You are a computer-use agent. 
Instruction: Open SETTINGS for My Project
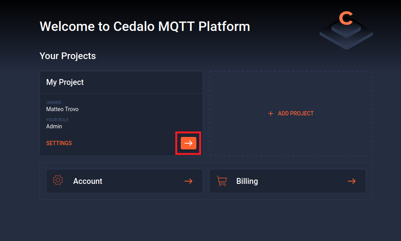(59, 143)
